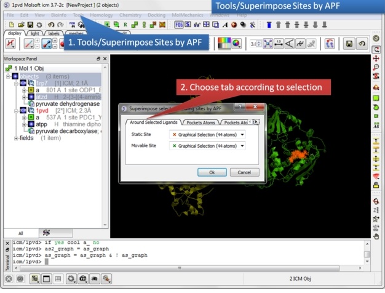Toggle selection box for 1rp7 chain a

pos(31,90)
